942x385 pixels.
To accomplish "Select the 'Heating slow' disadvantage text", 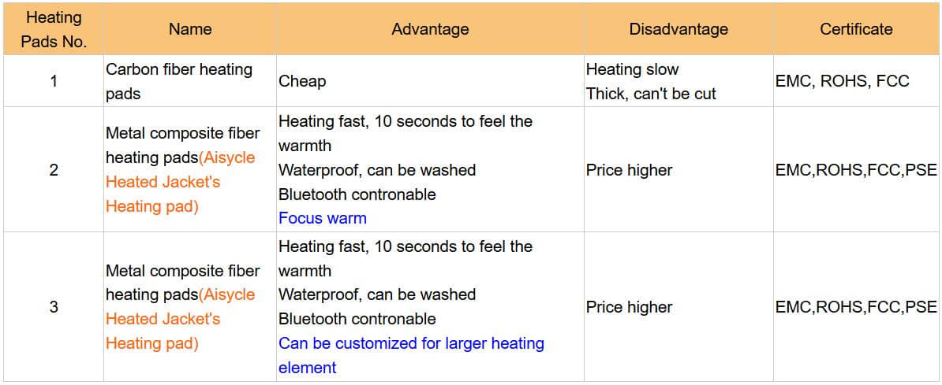I will pyautogui.click(x=632, y=69).
